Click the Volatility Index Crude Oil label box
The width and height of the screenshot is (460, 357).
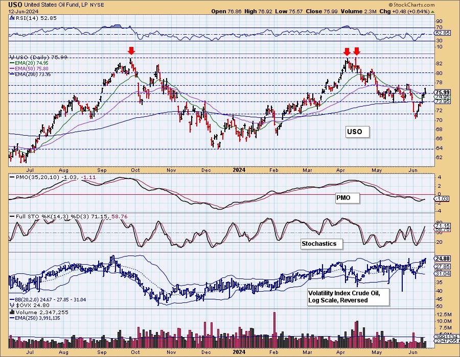pos(348,297)
